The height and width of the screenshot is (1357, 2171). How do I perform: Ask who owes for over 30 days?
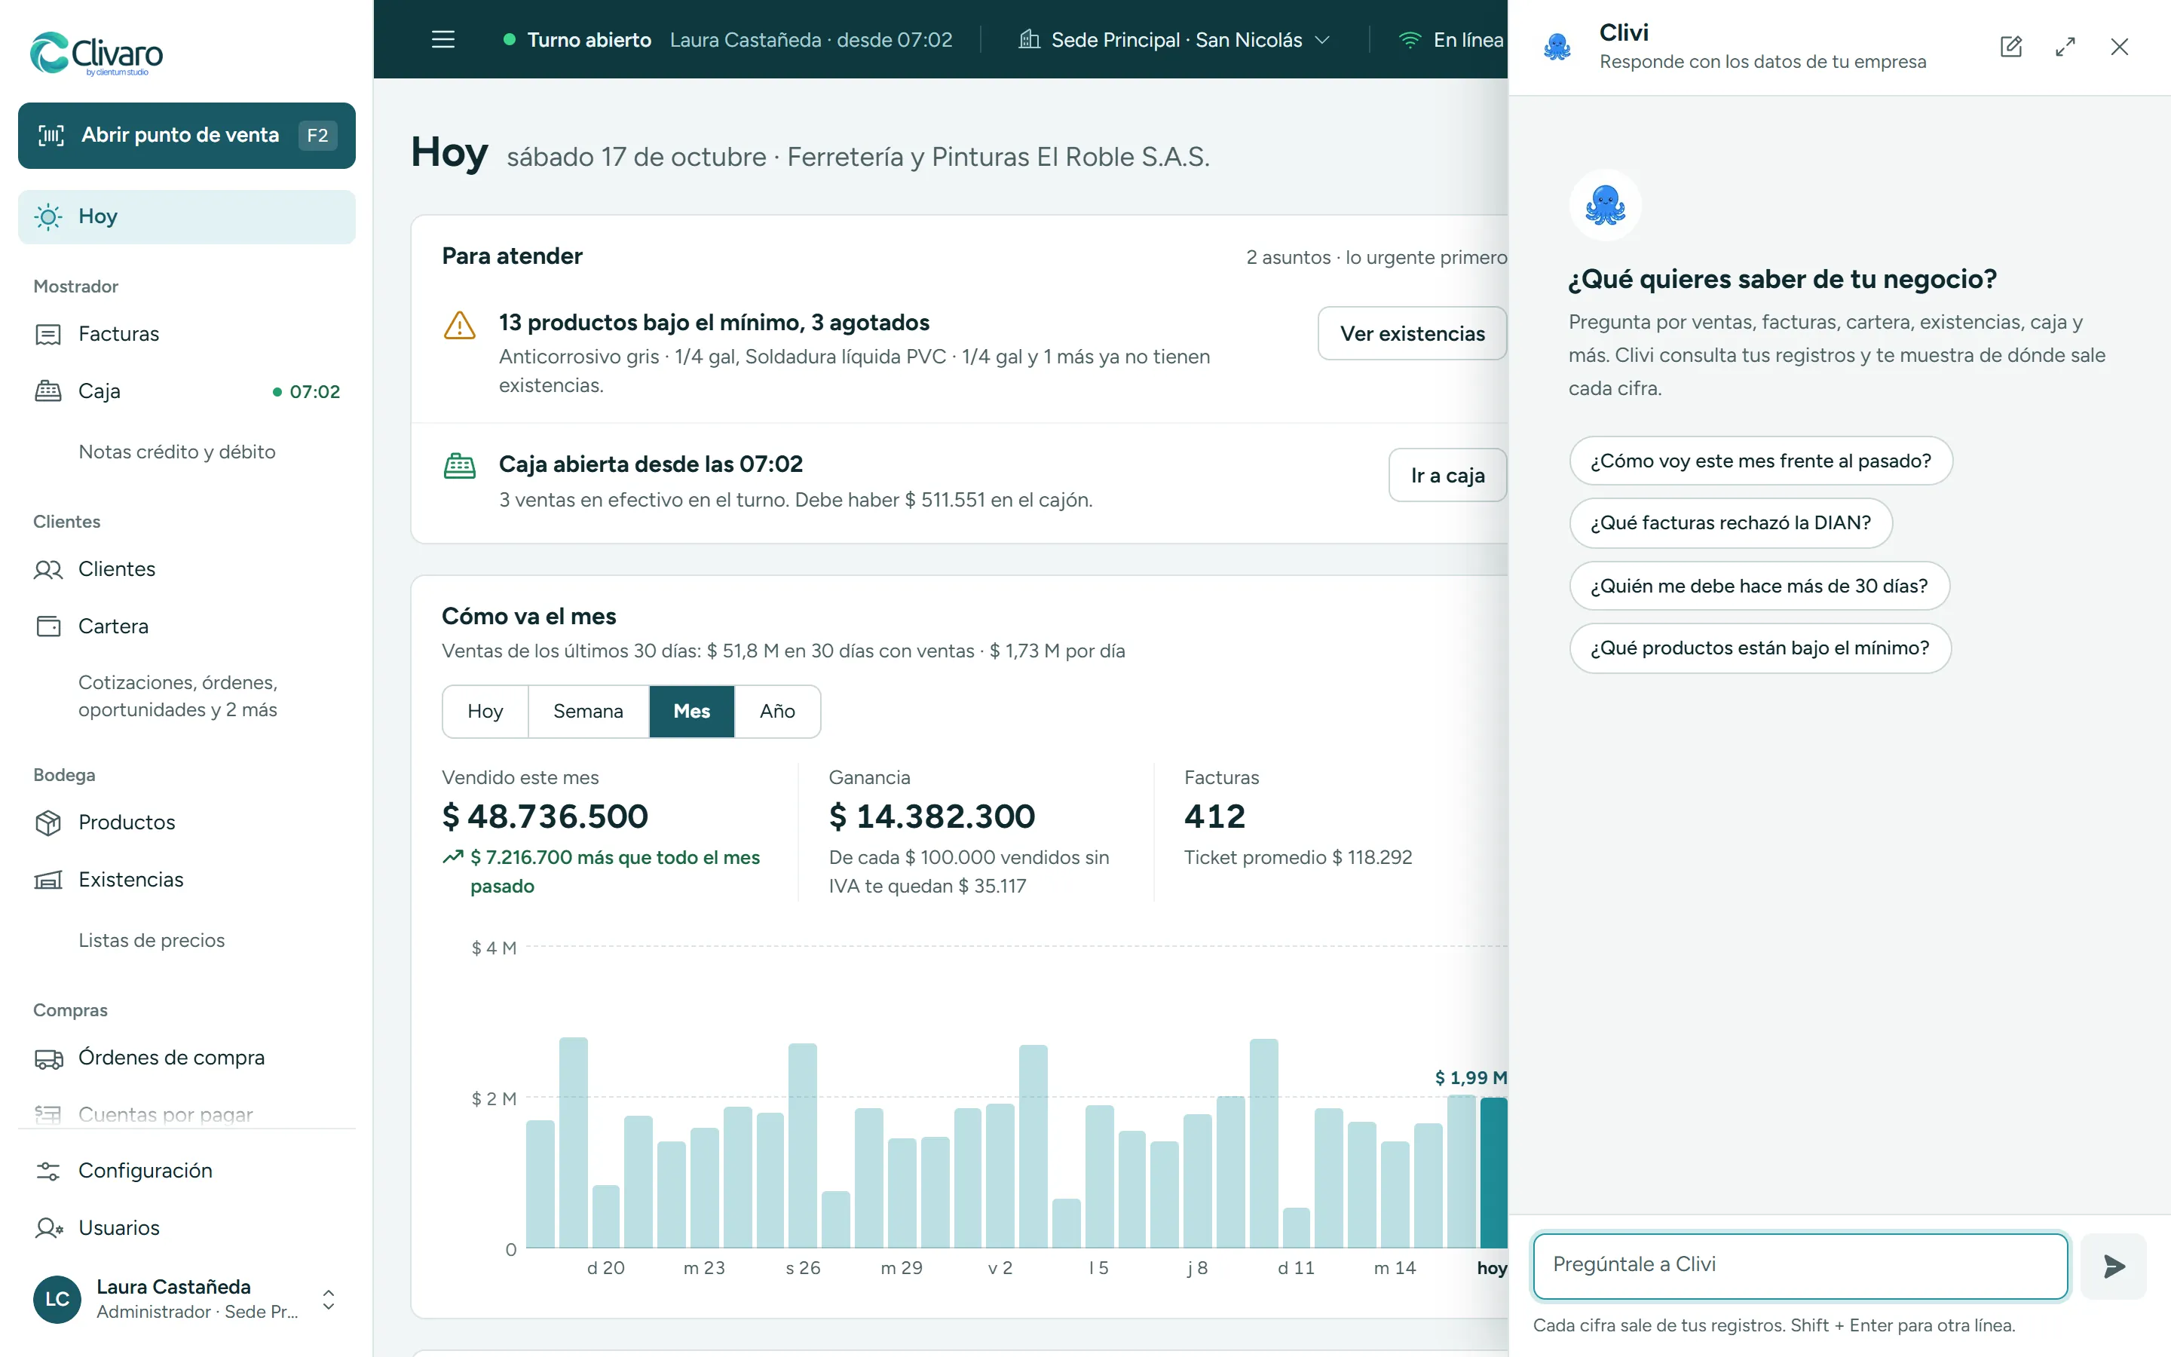1759,585
